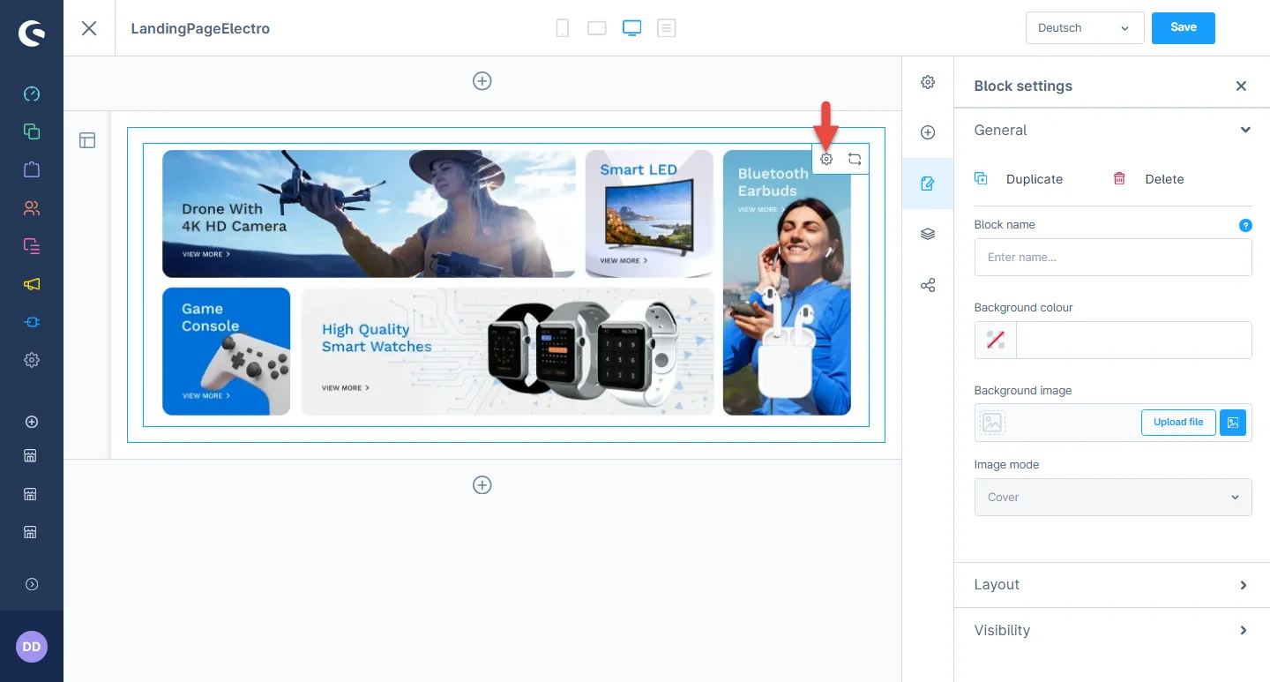Screen dimensions: 1270x682
Task: Click the block settings gear icon on banner
Action: (826, 160)
